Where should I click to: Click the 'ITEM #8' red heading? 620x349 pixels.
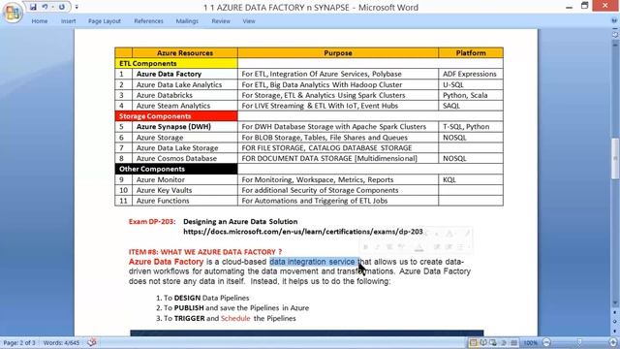tap(205, 252)
